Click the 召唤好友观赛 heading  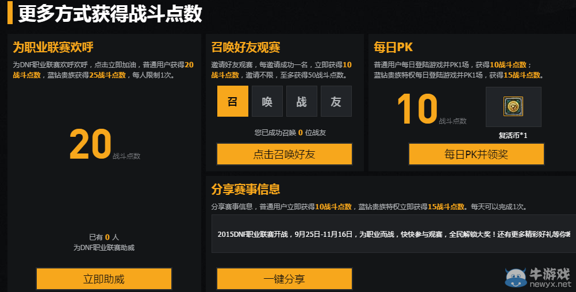coord(246,47)
